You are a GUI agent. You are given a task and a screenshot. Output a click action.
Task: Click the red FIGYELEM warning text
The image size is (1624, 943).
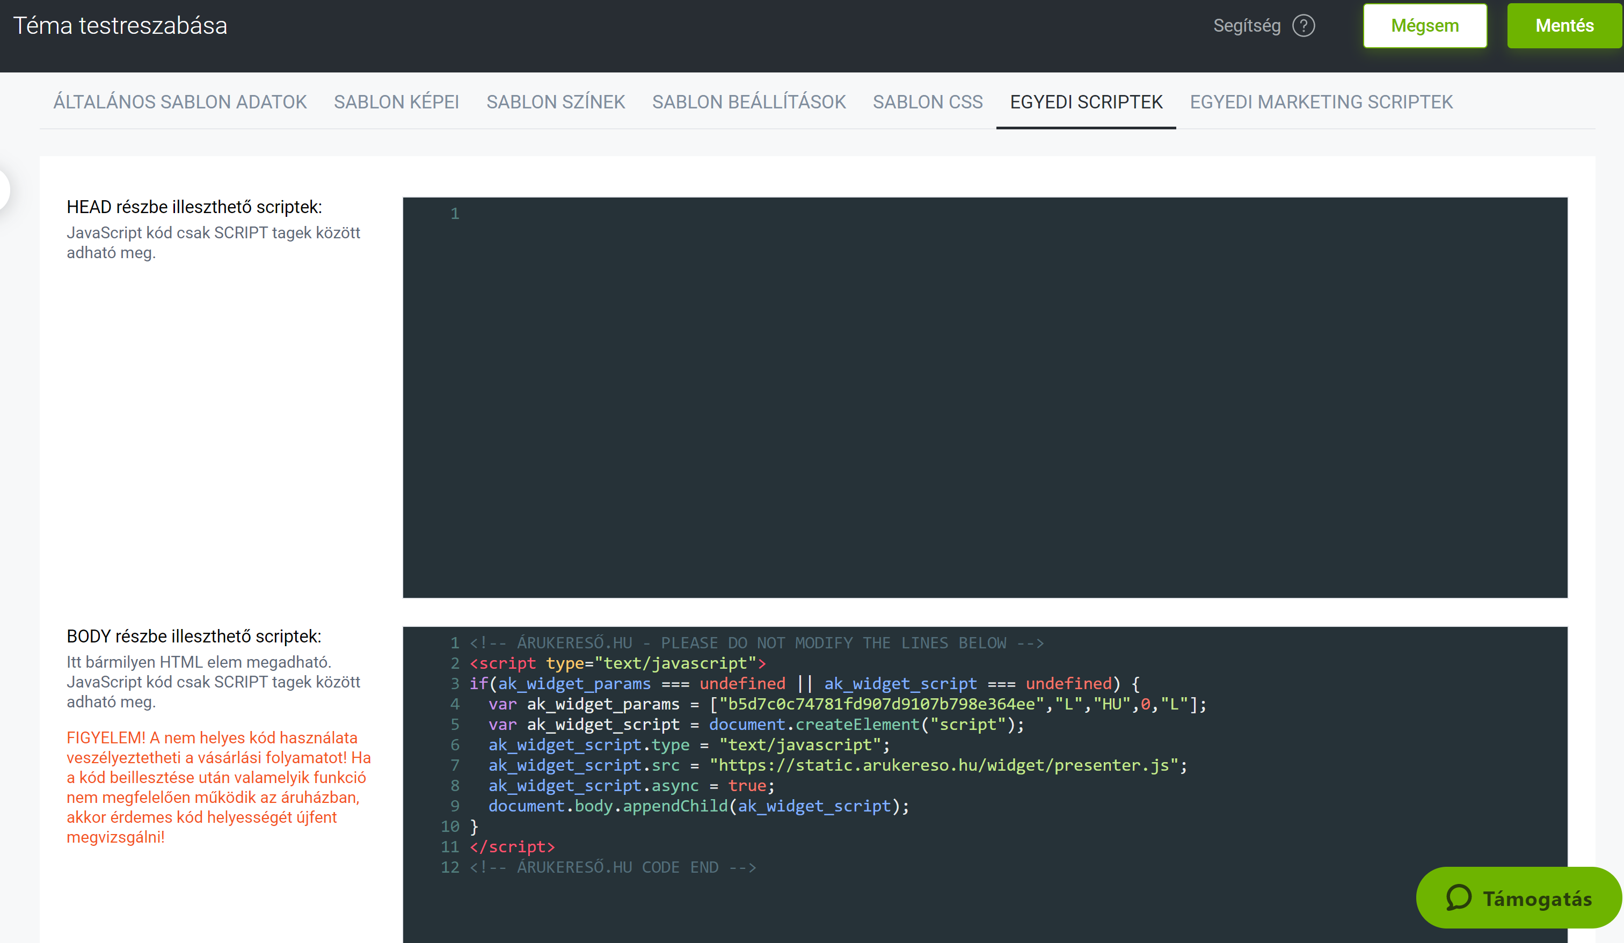[219, 787]
